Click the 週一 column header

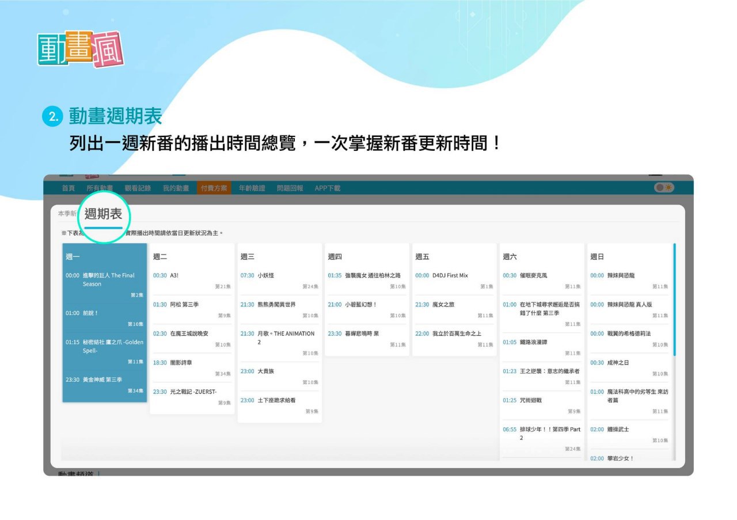coord(73,257)
